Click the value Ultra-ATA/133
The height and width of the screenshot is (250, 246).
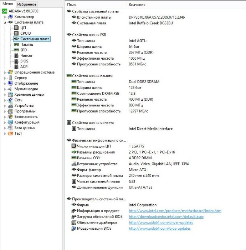[140, 187]
